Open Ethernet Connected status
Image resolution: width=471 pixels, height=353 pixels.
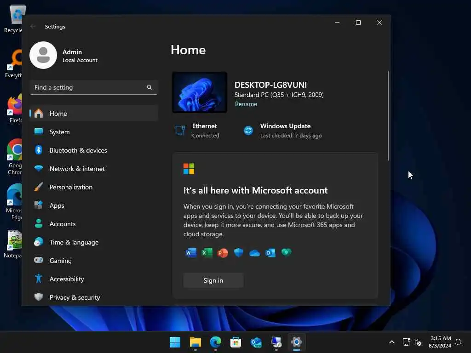[x=198, y=131]
